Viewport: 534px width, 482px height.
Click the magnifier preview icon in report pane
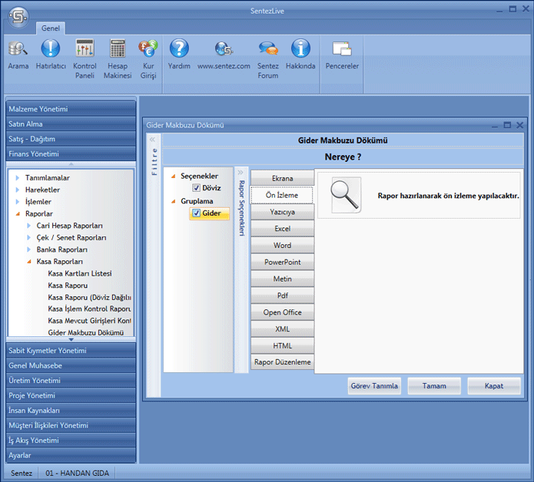(345, 195)
